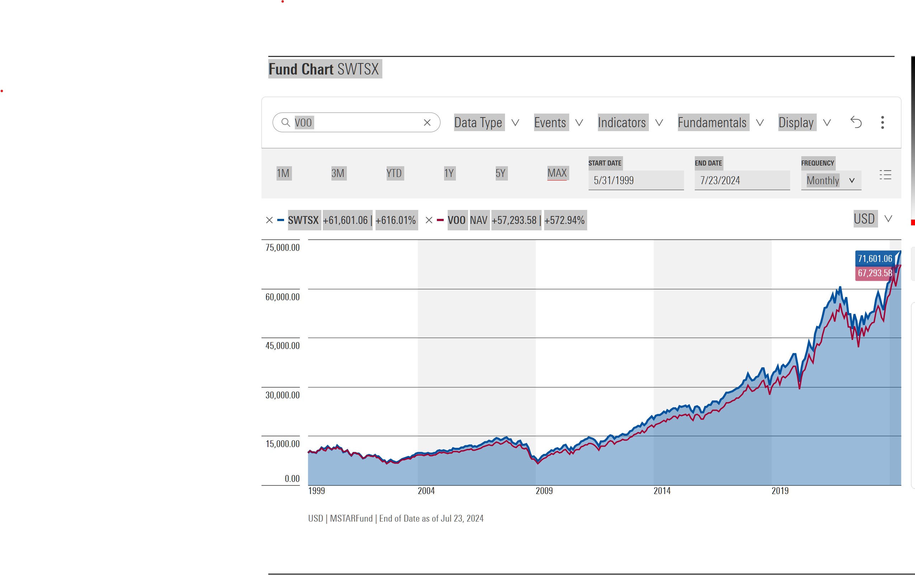Screen dimensions: 915x575
Task: Click the End Date field 7/23/2024
Action: point(742,180)
